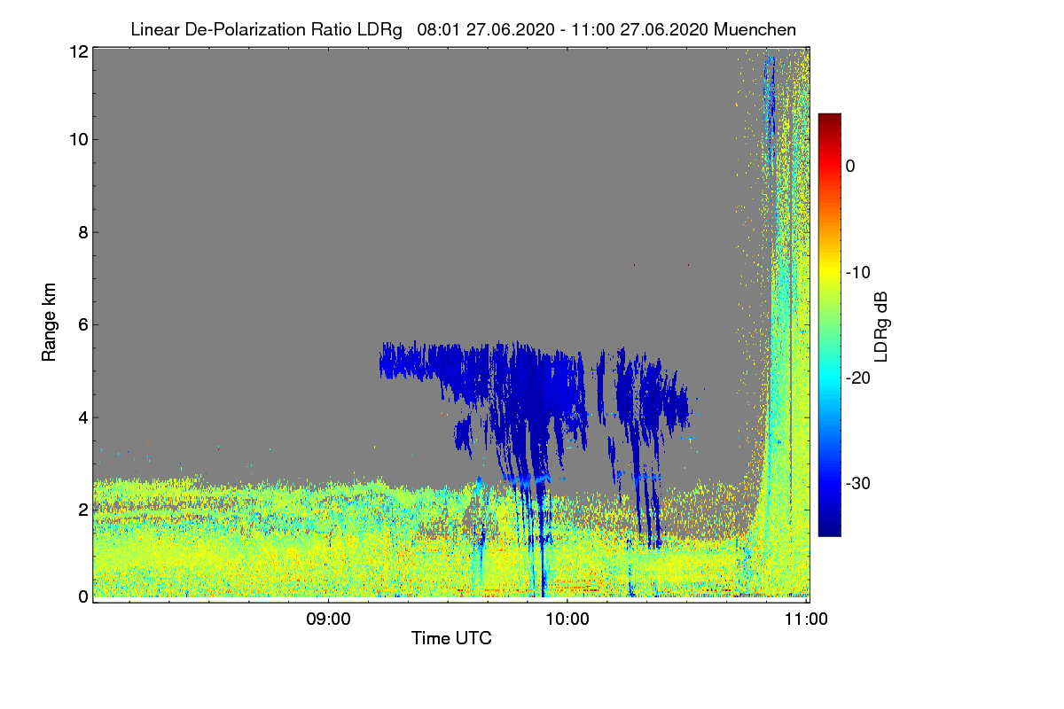Click the colorbar -30 dB tick label

[859, 484]
